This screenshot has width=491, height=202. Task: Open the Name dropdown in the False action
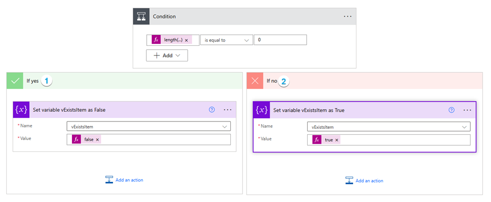click(x=225, y=126)
